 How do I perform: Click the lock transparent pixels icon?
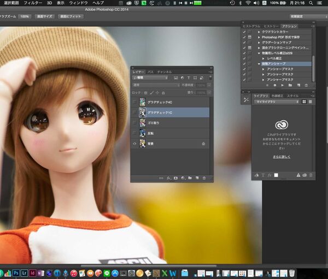(x=145, y=93)
